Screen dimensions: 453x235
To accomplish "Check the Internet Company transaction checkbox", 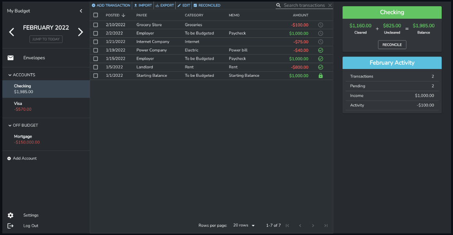I will click(96, 42).
